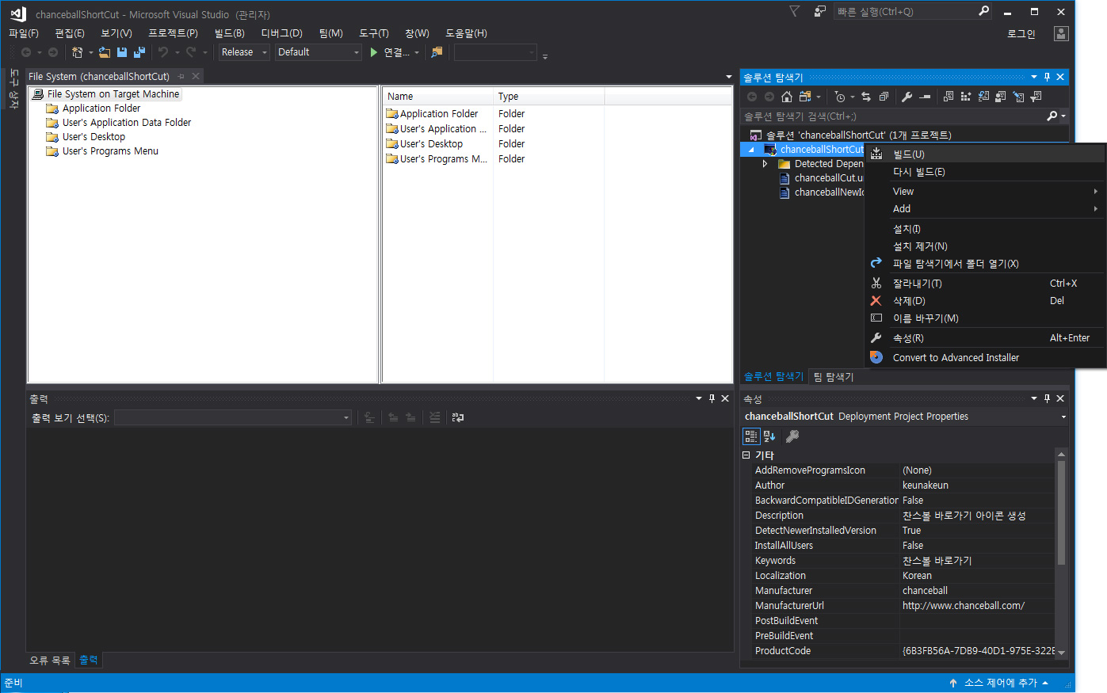This screenshot has width=1107, height=693.
Task: Open Launch Conditions Editor icon in Solution Explorer
Action: (1036, 97)
